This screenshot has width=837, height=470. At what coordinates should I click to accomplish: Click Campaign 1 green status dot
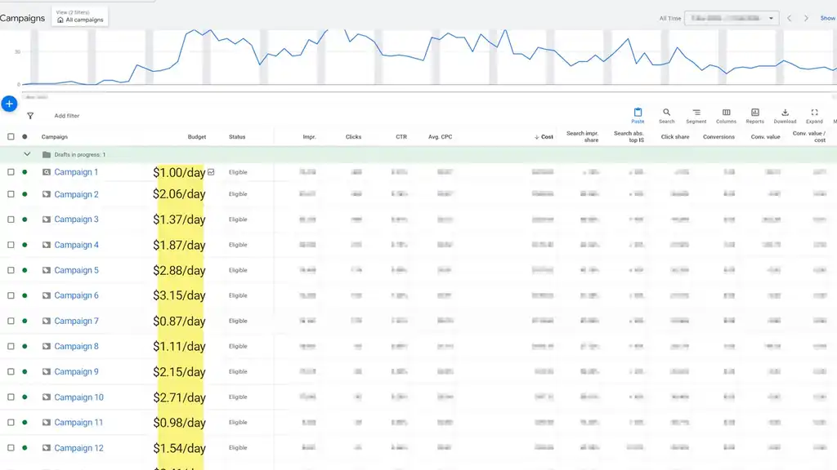coord(25,172)
